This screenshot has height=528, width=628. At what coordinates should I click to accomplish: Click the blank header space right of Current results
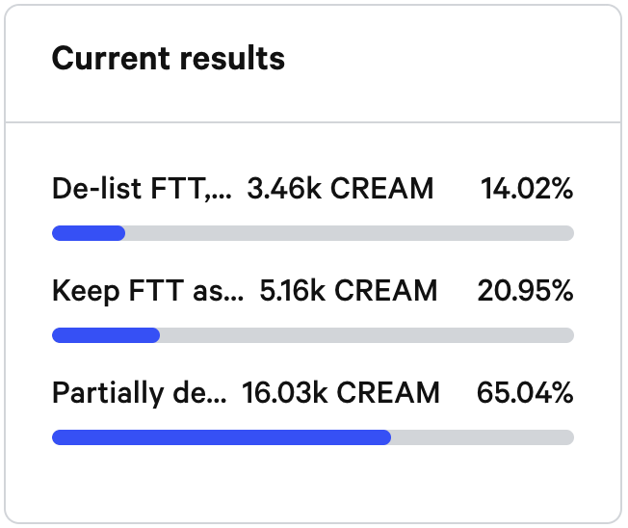[x=453, y=59]
